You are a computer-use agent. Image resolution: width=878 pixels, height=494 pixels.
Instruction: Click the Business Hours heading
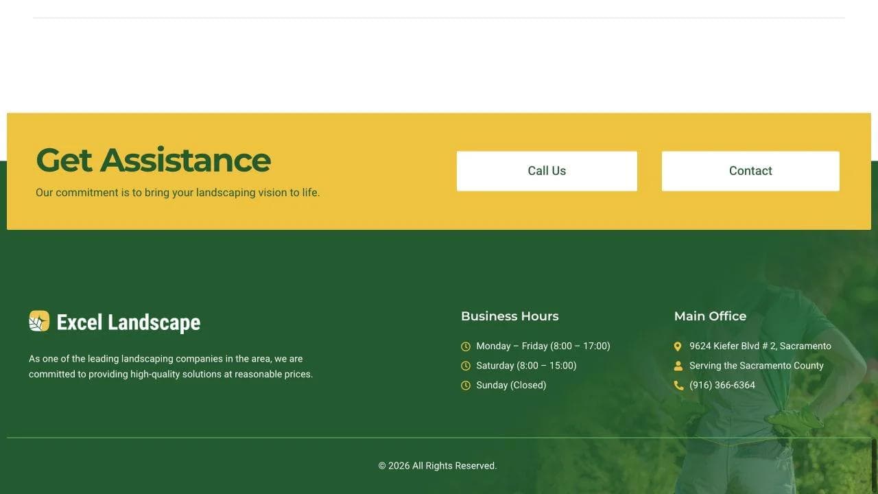coord(510,316)
